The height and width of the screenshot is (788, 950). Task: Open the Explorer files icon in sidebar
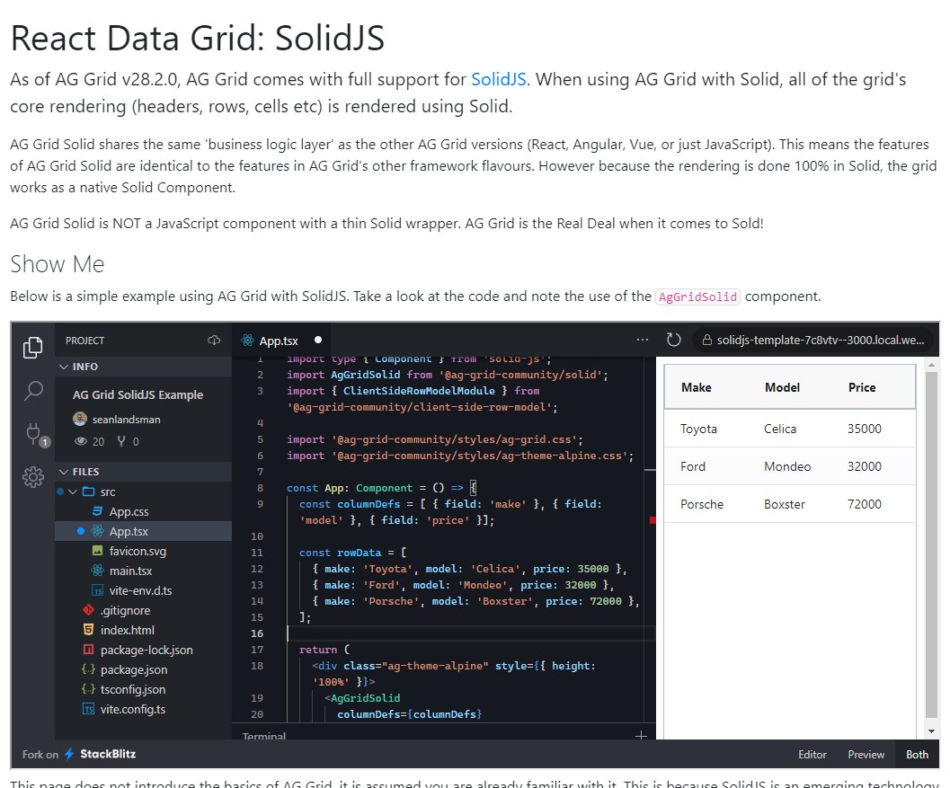(x=32, y=347)
